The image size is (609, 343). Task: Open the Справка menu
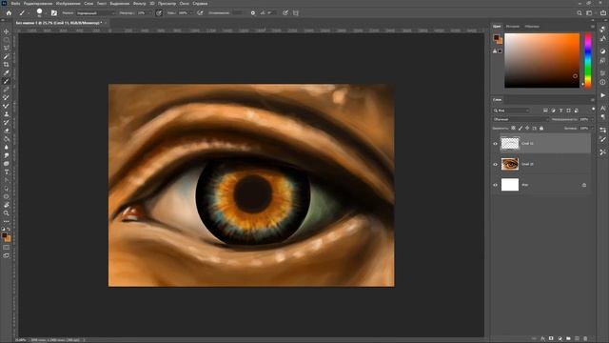click(200, 3)
